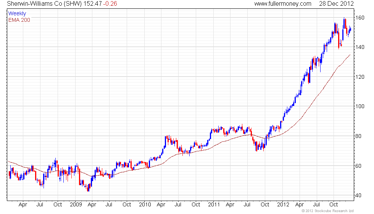Image resolution: width=374 pixels, height=214 pixels.
Task: Select the red EMA 200 legend label
Action: point(19,20)
